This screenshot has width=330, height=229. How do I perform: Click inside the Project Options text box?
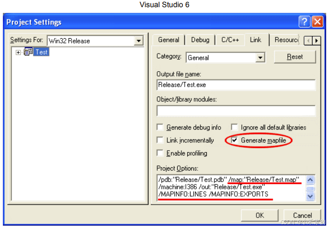pos(232,187)
